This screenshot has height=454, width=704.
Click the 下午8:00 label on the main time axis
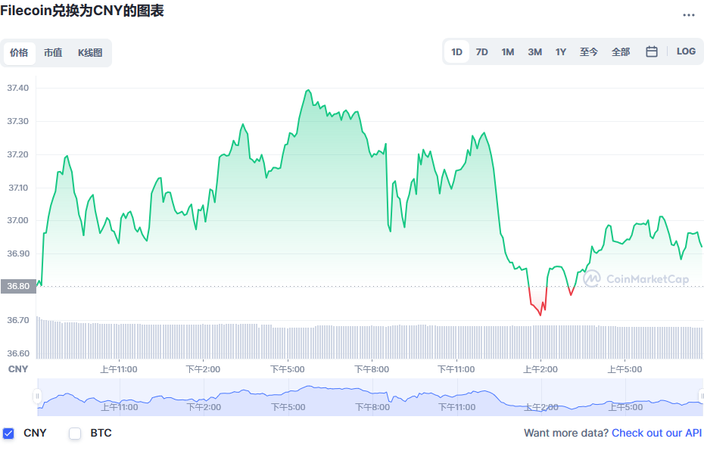[372, 369]
